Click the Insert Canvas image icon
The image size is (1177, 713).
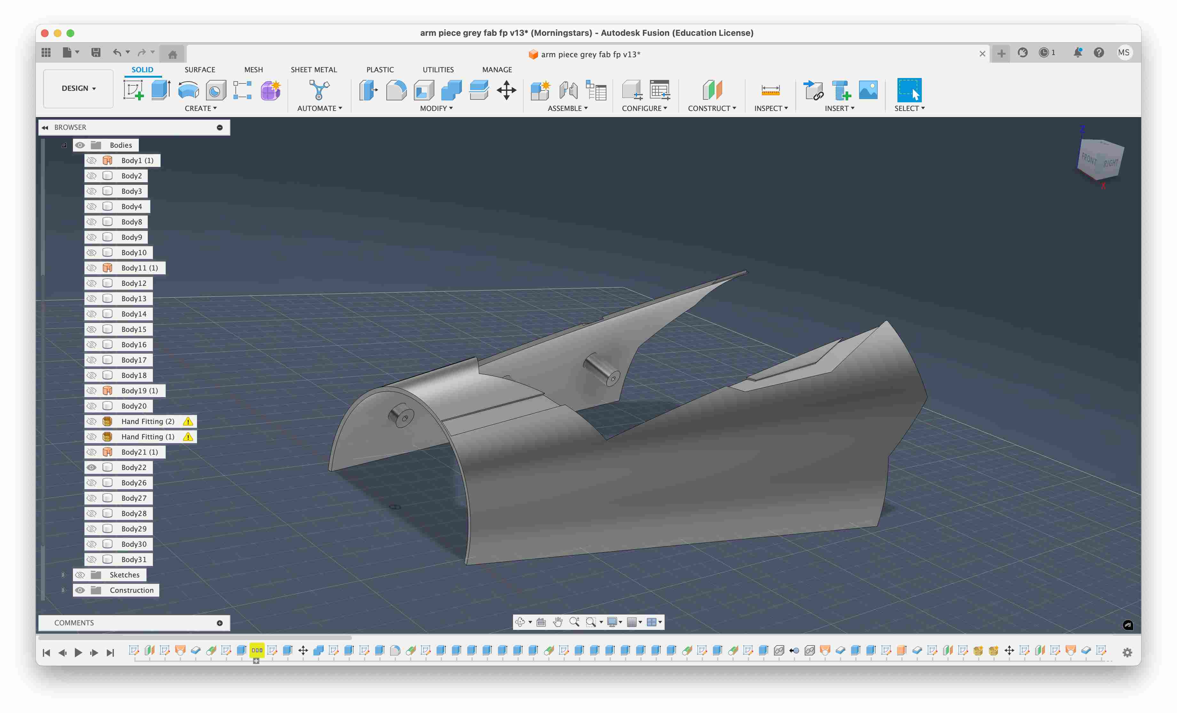868,90
